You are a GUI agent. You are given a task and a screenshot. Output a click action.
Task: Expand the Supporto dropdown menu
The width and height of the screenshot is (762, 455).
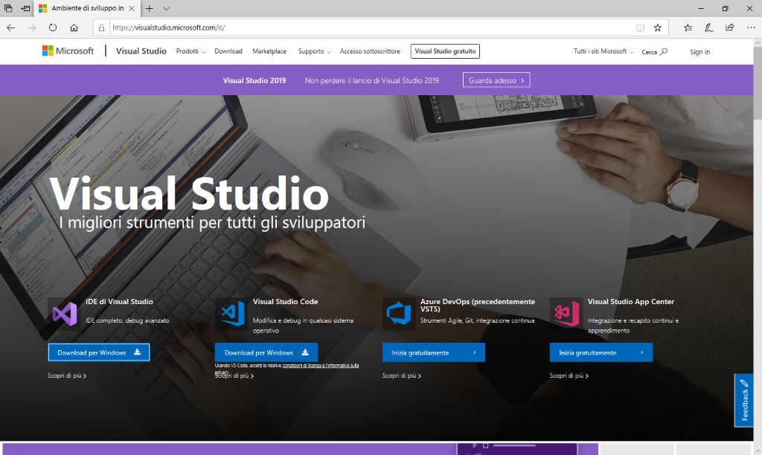click(x=315, y=51)
